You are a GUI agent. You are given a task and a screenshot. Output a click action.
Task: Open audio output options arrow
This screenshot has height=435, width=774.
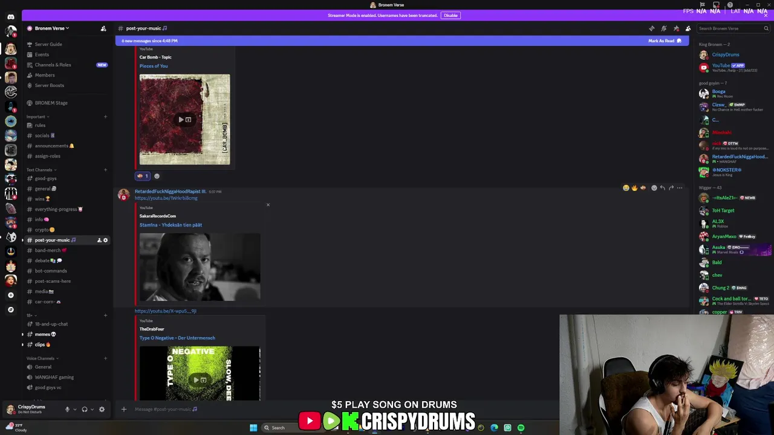[x=92, y=409]
